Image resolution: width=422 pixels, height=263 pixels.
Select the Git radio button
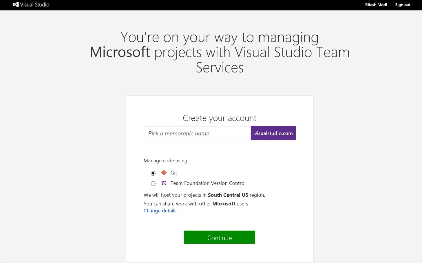(153, 173)
